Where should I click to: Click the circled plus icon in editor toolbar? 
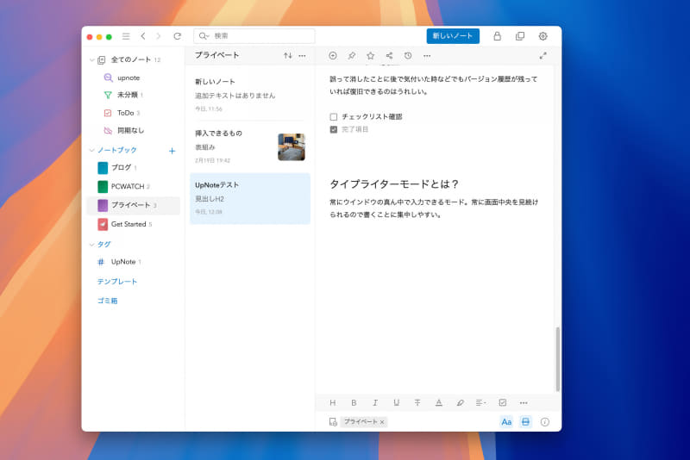pyautogui.click(x=333, y=55)
